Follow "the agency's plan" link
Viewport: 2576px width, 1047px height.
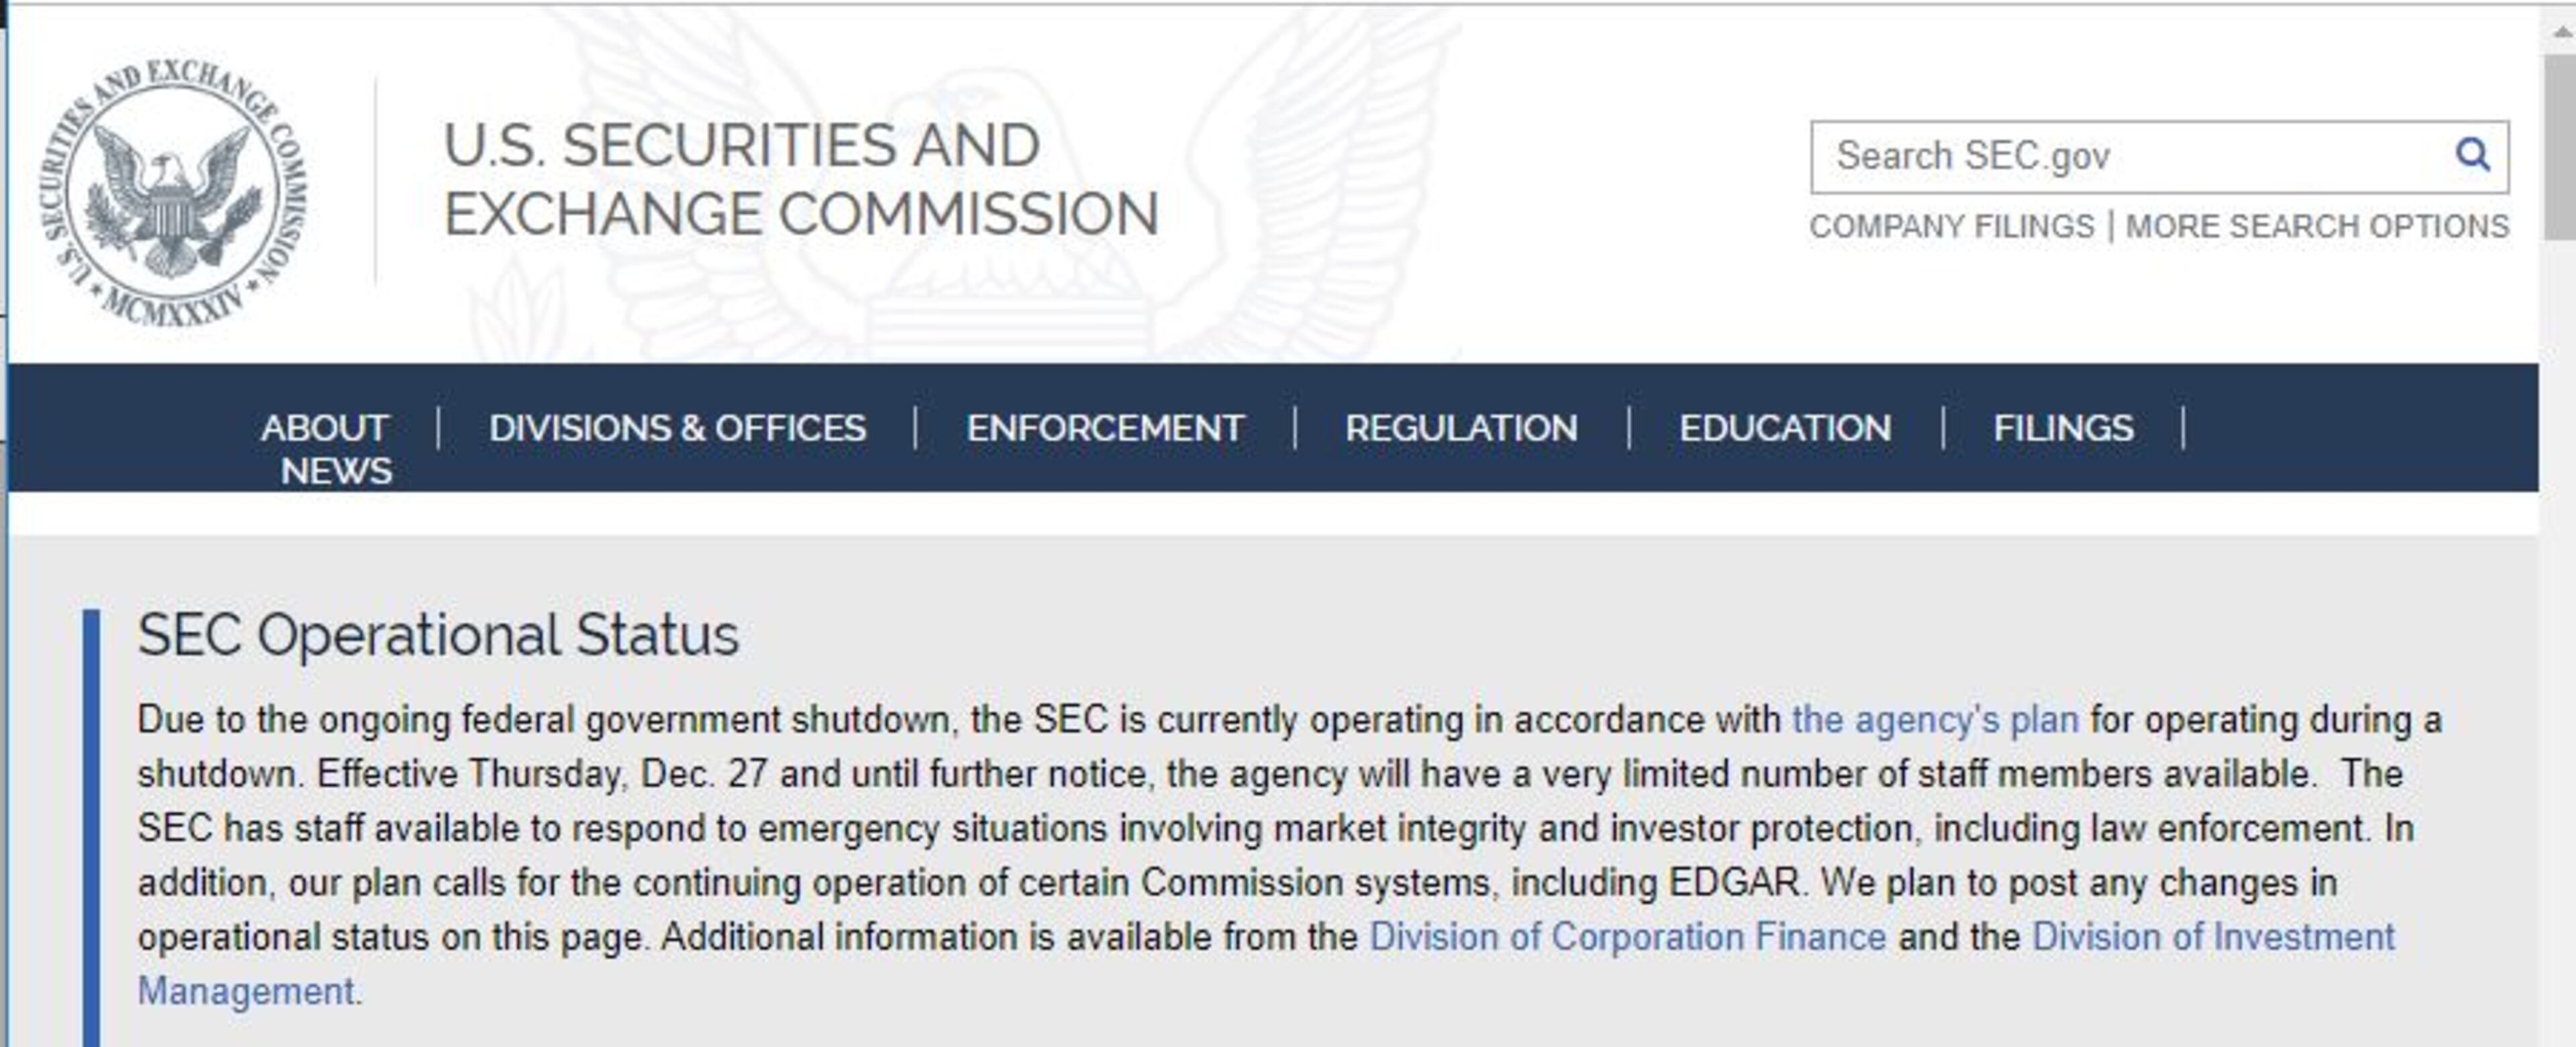tap(1934, 719)
